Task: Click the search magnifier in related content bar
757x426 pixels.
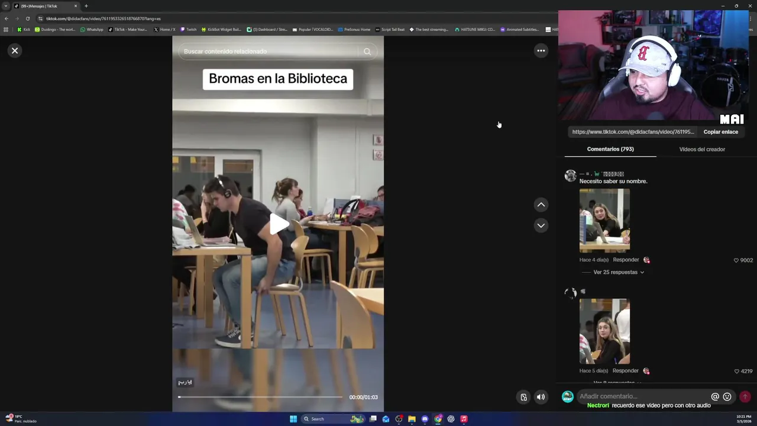Action: [367, 51]
